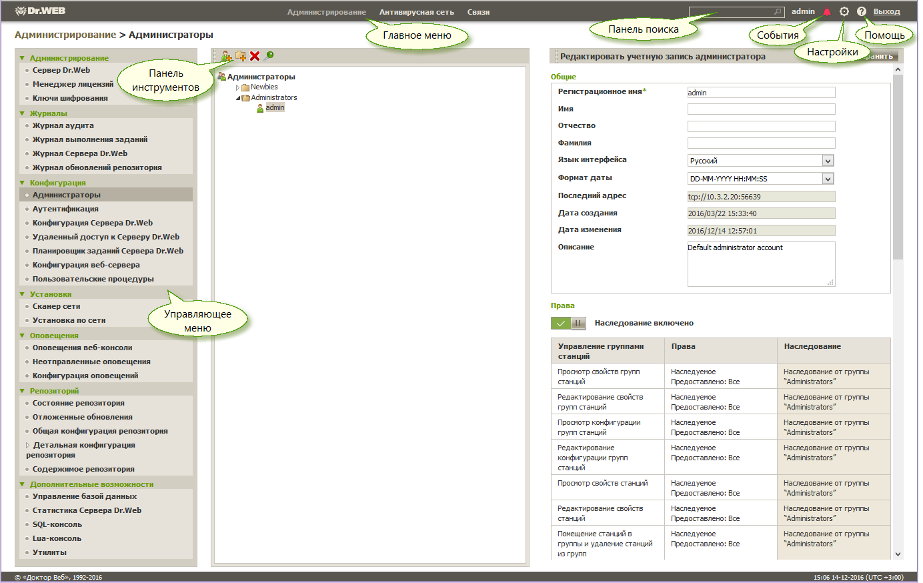Click the Dr.WEB logo
The height and width of the screenshot is (583, 923).
[40, 11]
